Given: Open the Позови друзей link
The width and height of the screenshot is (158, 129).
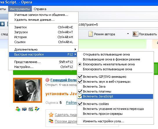Looking at the screenshot, I should (x=66, y=121).
